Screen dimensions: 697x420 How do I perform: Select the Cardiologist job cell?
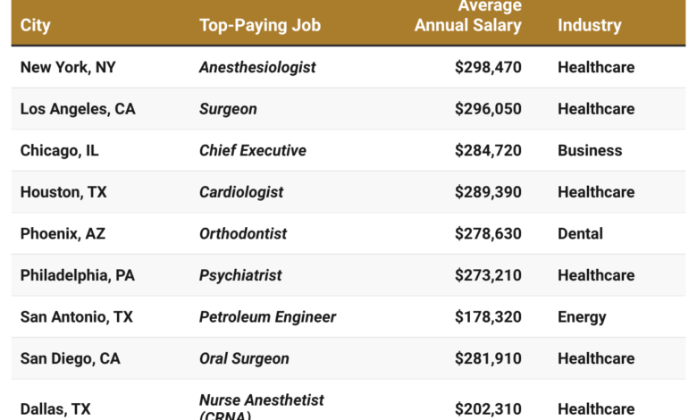click(241, 192)
